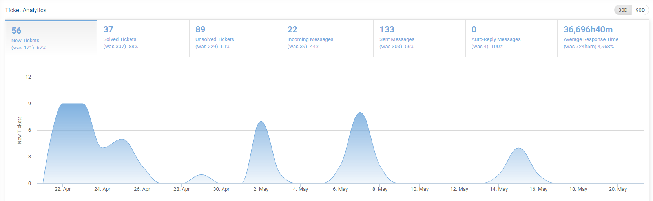Click the '2. May' axis label
653x201 pixels.
pyautogui.click(x=261, y=189)
